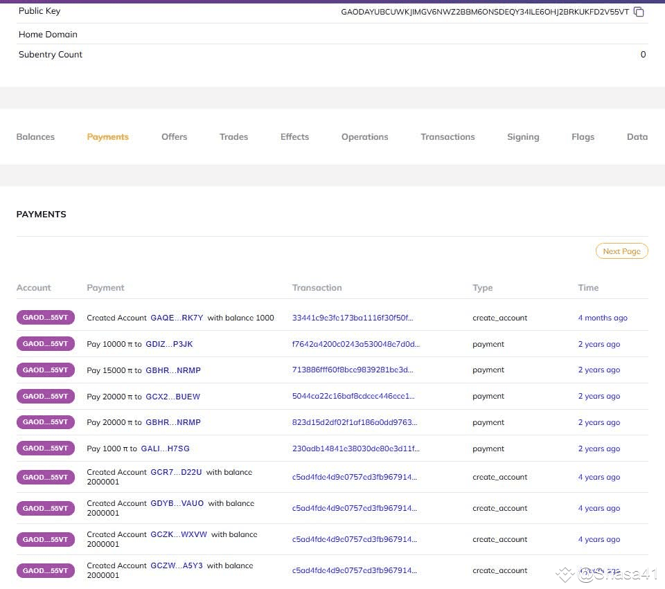The width and height of the screenshot is (665, 589).
Task: Click the '4 months ago' time link
Action: (x=603, y=318)
